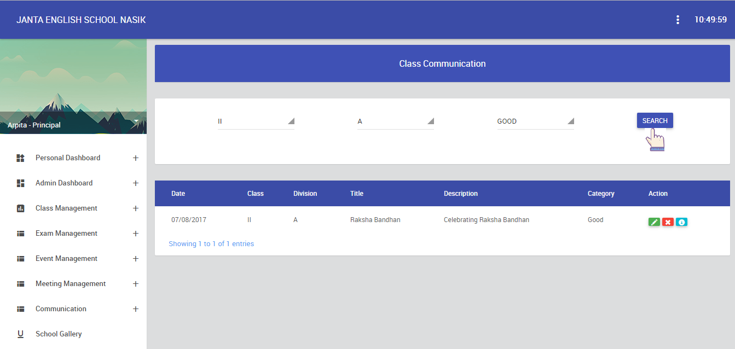Click the Event Management list icon
This screenshot has width=735, height=349.
pos(21,259)
